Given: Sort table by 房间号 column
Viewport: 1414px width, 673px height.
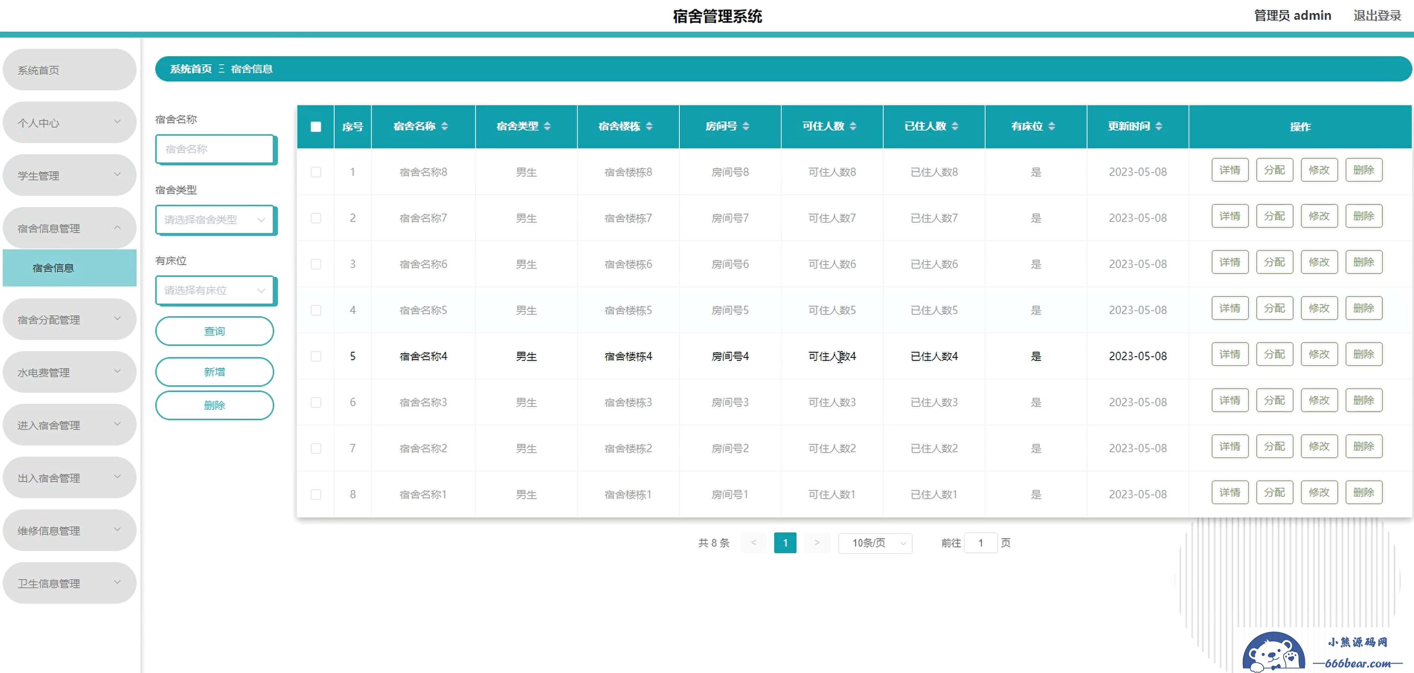Looking at the screenshot, I should pyautogui.click(x=746, y=127).
